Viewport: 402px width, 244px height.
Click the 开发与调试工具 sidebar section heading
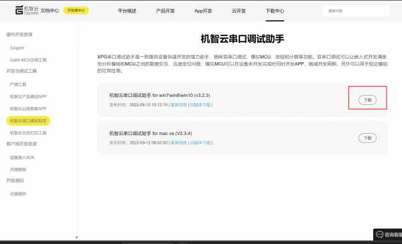point(21,71)
